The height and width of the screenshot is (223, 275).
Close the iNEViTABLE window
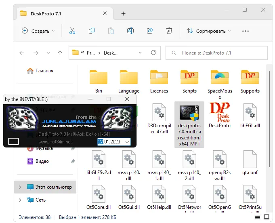coord(127,99)
